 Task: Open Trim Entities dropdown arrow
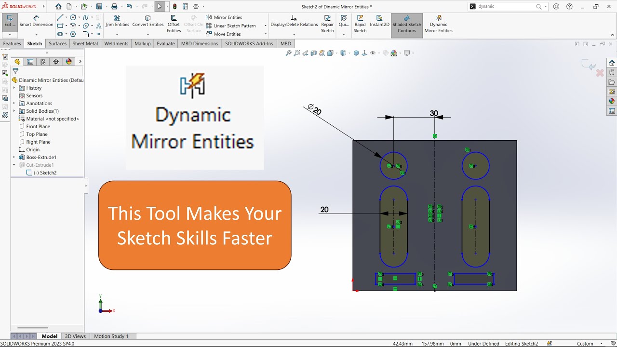click(x=117, y=35)
